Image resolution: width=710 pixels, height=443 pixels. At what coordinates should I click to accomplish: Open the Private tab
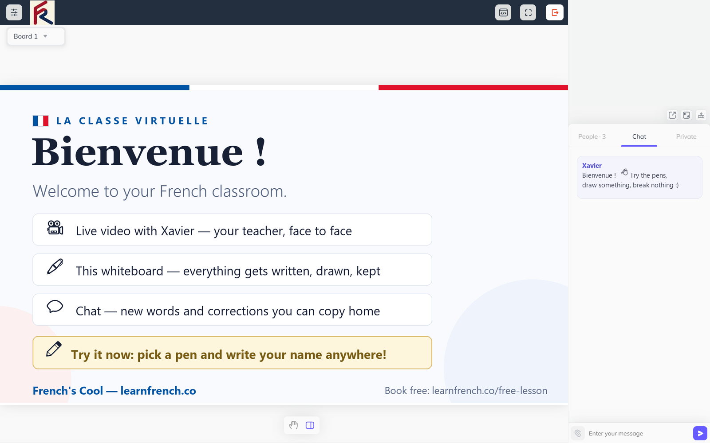pos(686,136)
